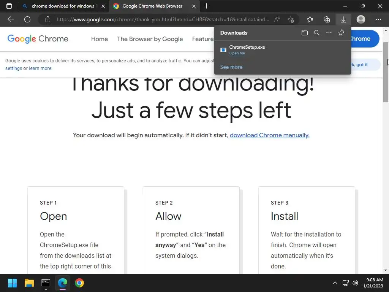
Task: Dismiss cookies with the 'got it' button
Action: point(365,65)
